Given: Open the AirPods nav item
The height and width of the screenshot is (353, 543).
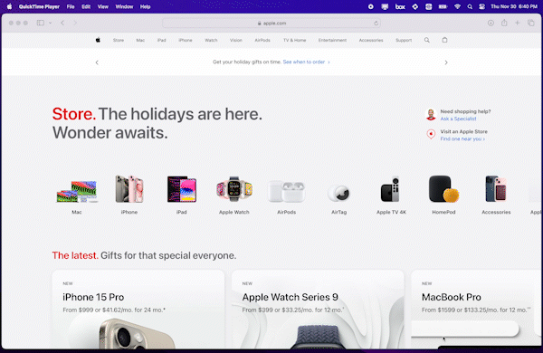Looking at the screenshot, I should (x=262, y=40).
